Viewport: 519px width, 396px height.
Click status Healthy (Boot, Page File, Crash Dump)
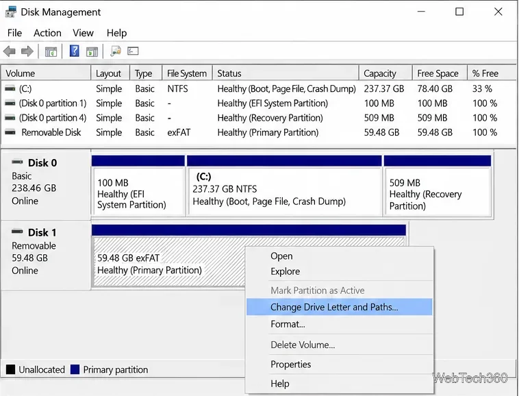coord(287,89)
